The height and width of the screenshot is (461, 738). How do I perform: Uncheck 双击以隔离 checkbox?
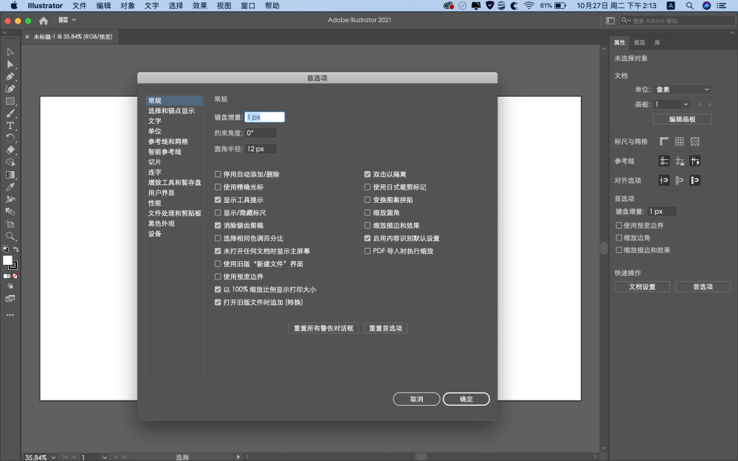pos(368,175)
